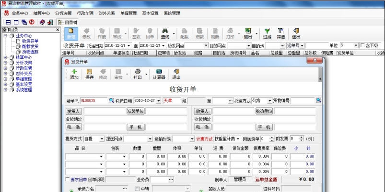Close the 操作目录 panel

pyautogui.click(x=58, y=30)
